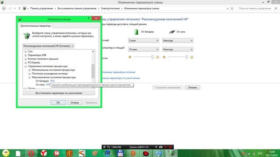280x157 pixels.
Task: Refresh the Control Panel page
Action: [x=232, y=8]
